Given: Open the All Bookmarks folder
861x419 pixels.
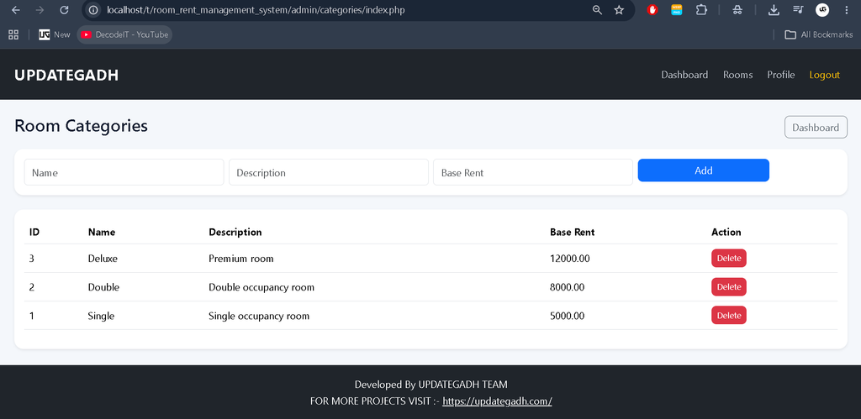Looking at the screenshot, I should coord(819,34).
